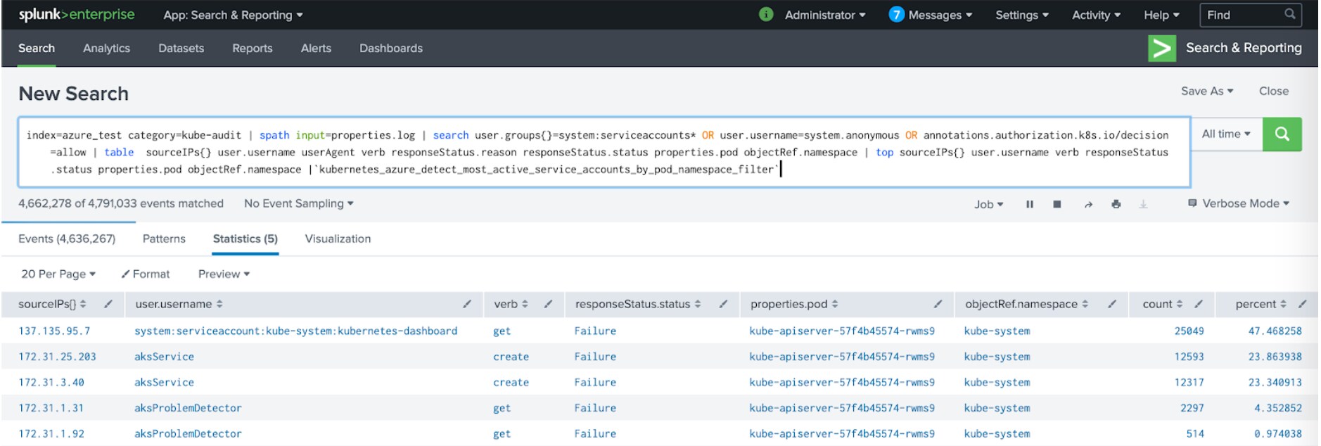Edit the sourceIPs{} column with pencil icon
This screenshot has width=1321, height=446.
point(108,304)
